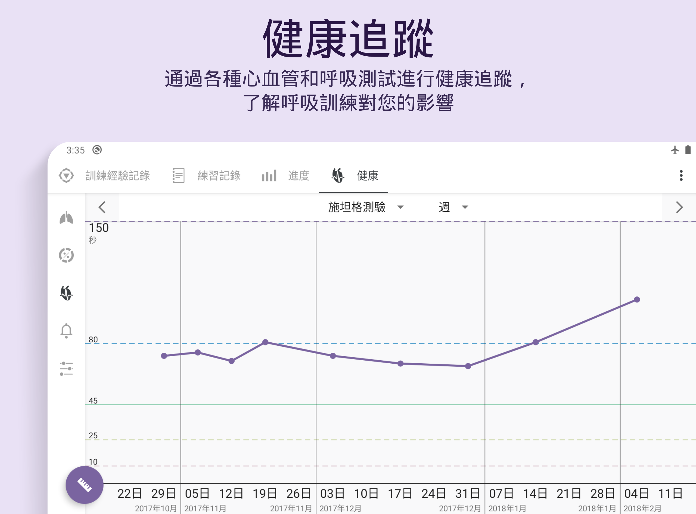Screen dimensions: 696x514
Task: Select the peak data point on 19日 November
Action: (x=265, y=342)
